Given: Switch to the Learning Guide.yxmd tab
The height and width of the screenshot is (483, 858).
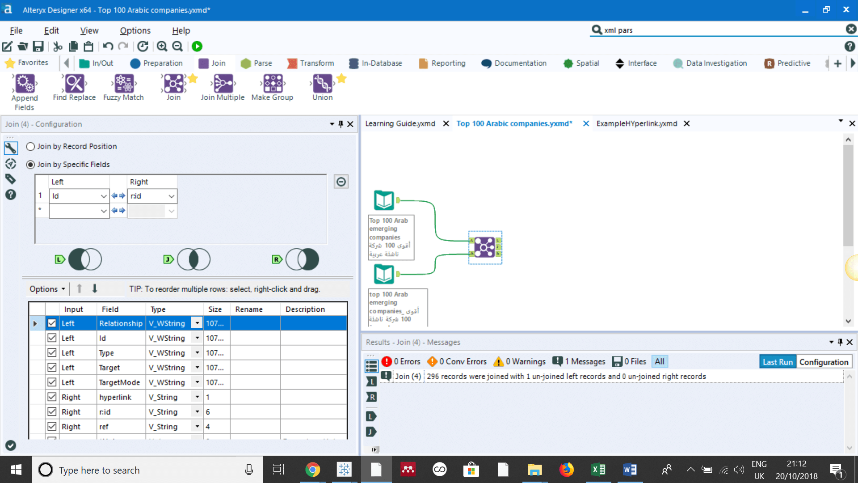Looking at the screenshot, I should [x=400, y=123].
